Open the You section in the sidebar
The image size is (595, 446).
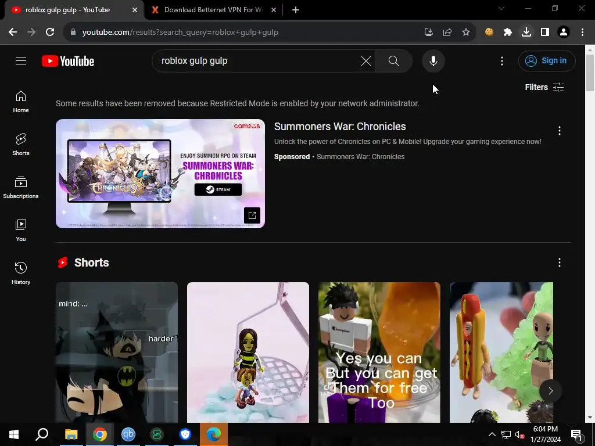[21, 230]
